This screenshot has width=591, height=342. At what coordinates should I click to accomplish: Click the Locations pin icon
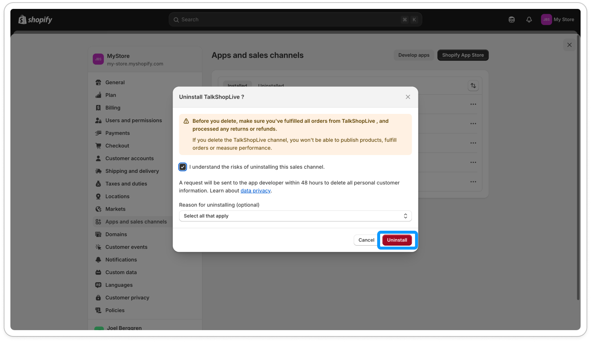pyautogui.click(x=98, y=196)
